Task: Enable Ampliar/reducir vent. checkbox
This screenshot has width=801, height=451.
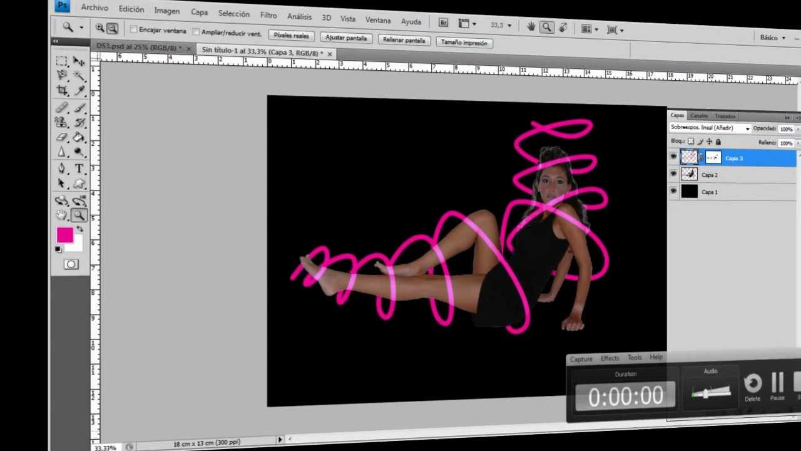Action: 196,32
